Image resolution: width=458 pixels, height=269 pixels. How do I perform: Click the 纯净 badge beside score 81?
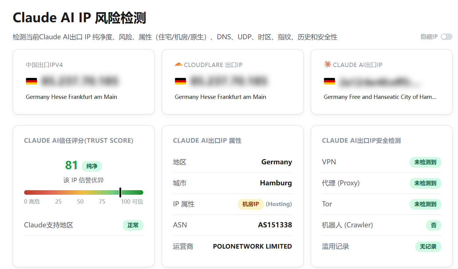pyautogui.click(x=92, y=166)
